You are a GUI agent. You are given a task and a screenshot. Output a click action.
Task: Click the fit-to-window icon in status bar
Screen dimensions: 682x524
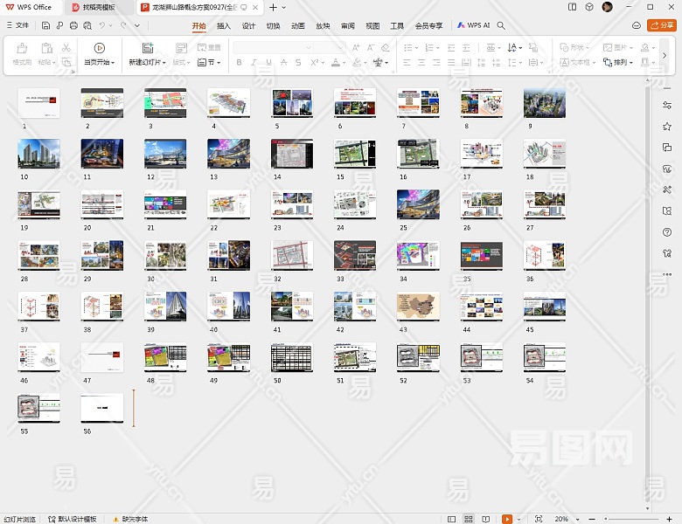[538, 519]
